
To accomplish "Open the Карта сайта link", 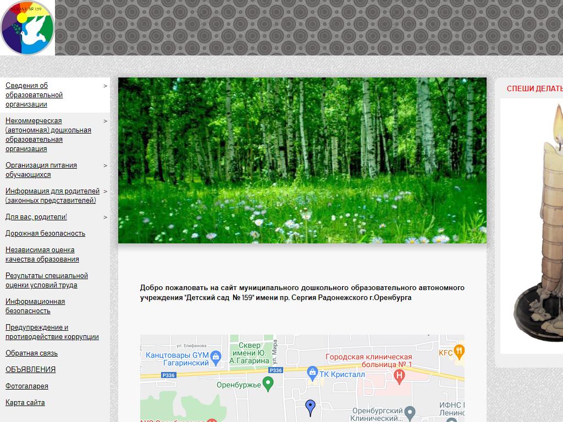I will point(25,403).
